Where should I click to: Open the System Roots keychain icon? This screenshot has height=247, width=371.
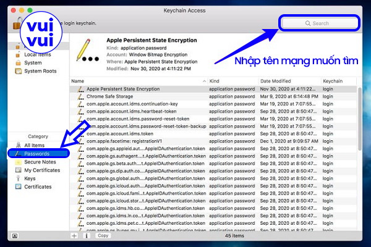[18, 71]
